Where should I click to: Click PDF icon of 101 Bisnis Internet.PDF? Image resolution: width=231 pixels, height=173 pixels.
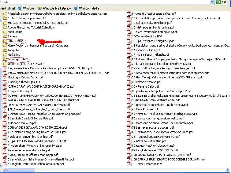[129, 164]
